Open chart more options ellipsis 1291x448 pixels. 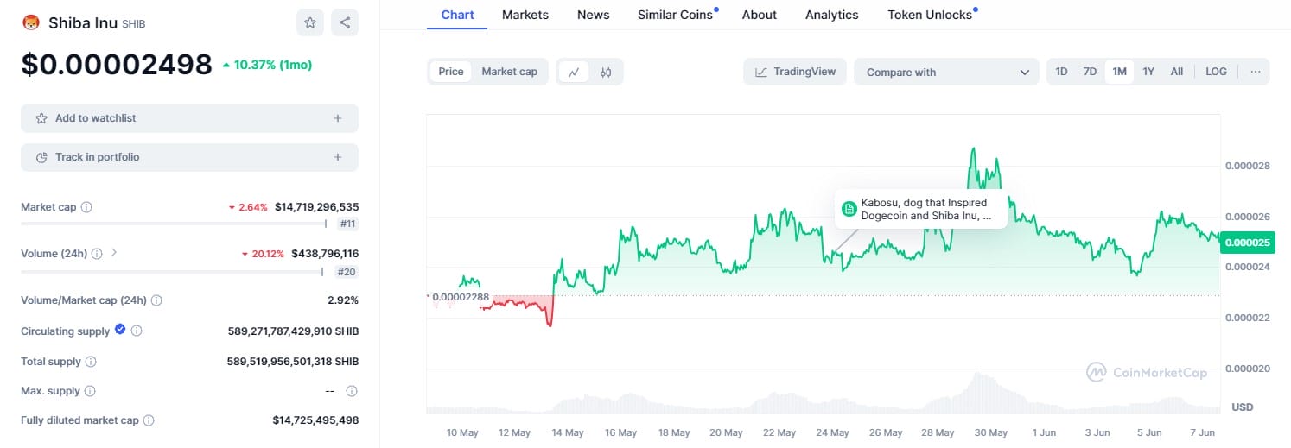1255,72
